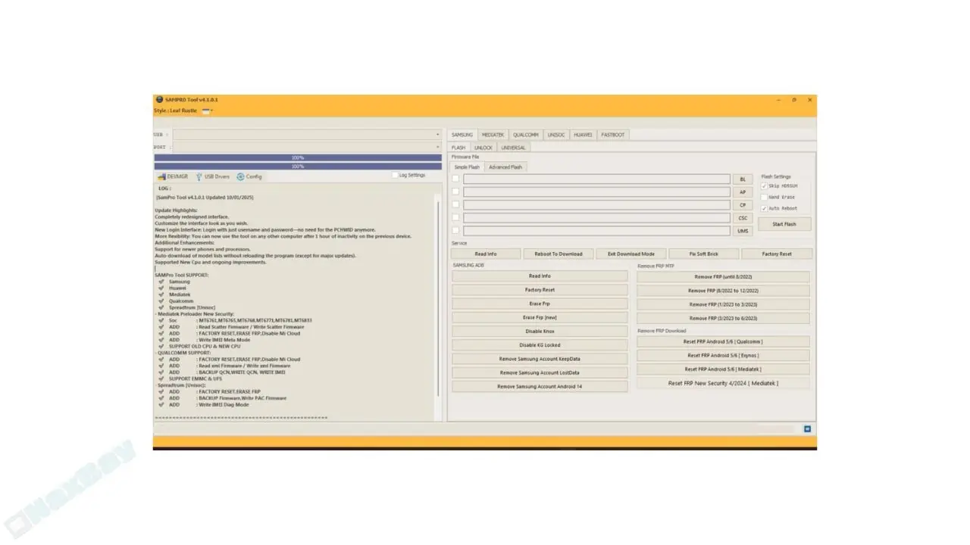Open the QUALCOMM tab
970x545 pixels.
(x=527, y=134)
